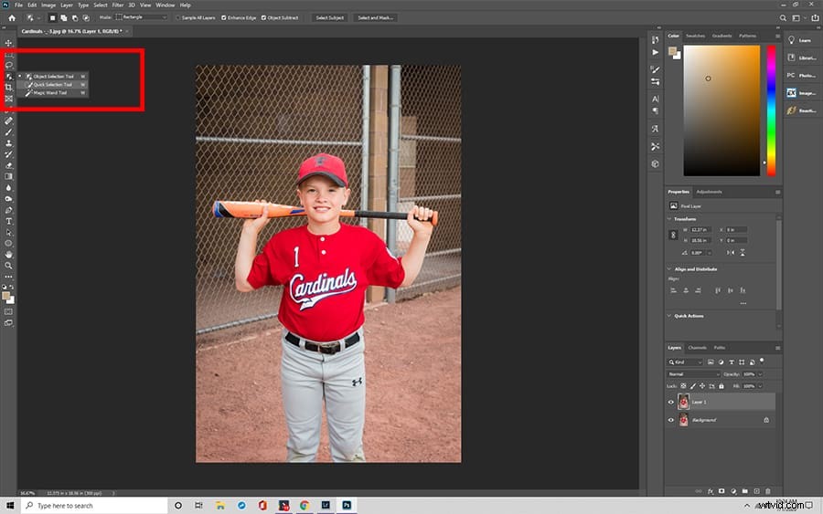Choose Magic Wand Tool from flyout

click(53, 93)
